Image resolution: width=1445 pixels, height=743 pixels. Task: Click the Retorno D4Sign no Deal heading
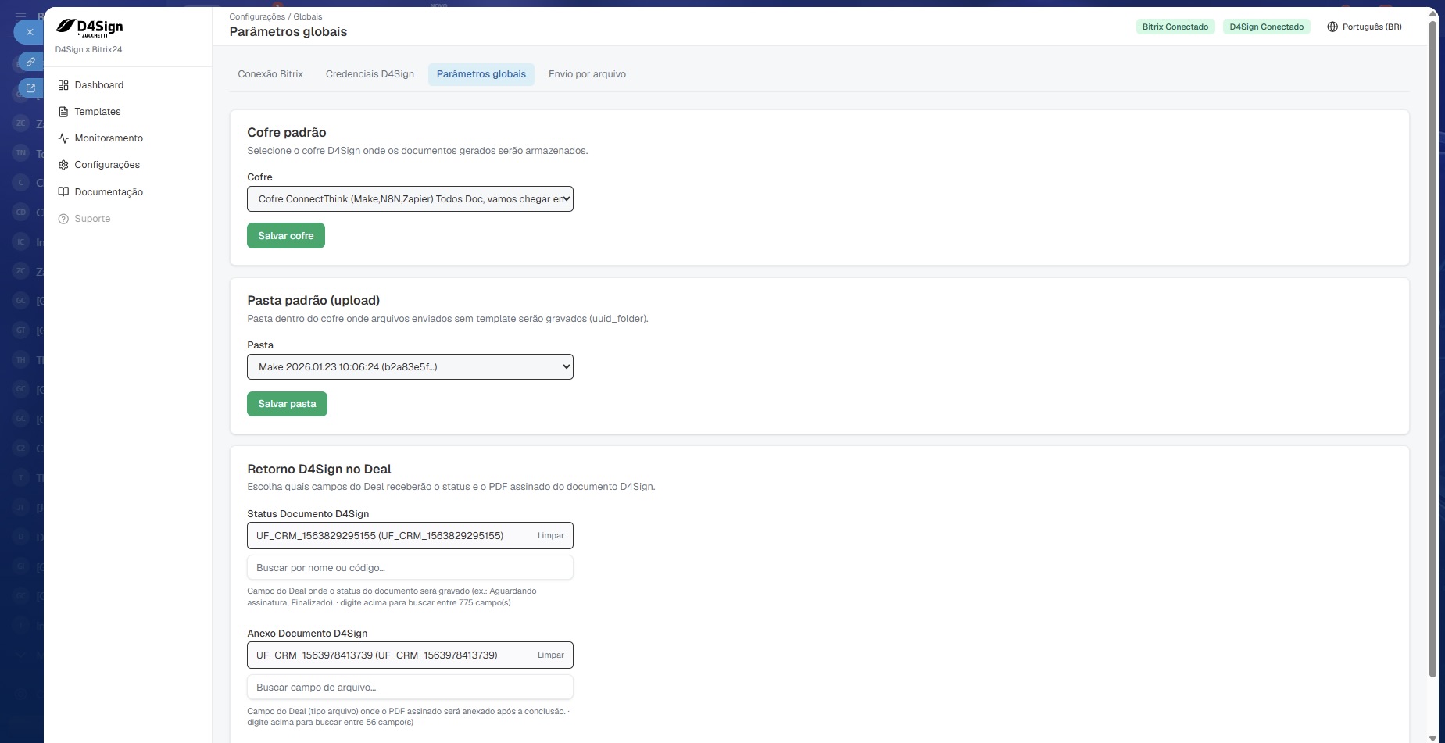[x=319, y=470]
